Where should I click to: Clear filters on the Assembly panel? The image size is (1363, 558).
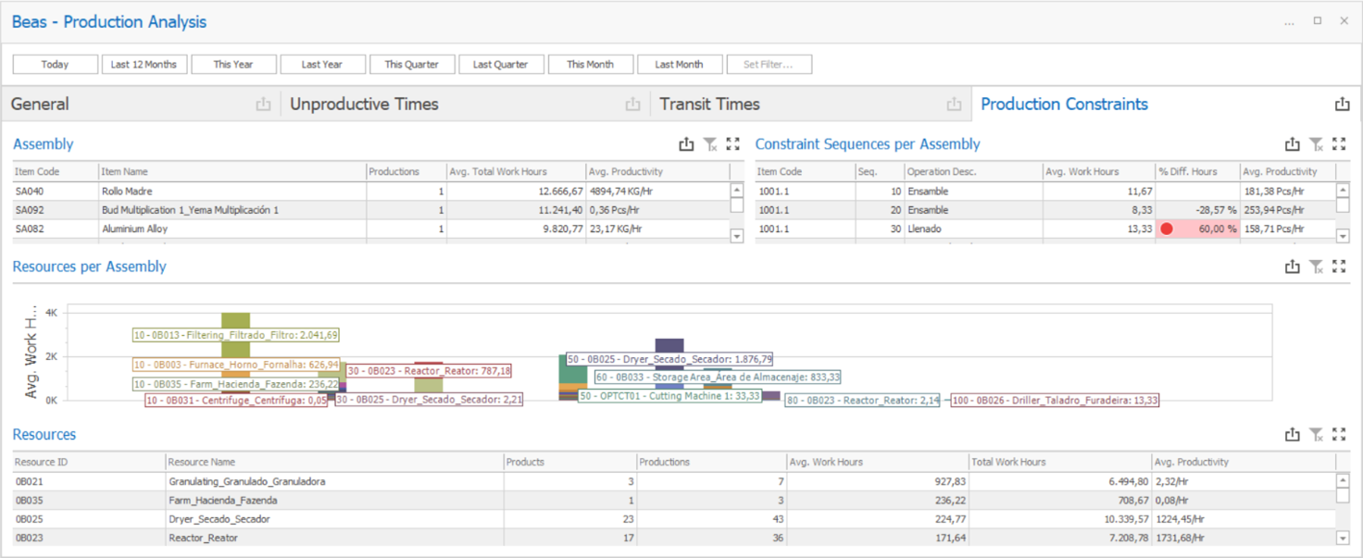tap(710, 144)
